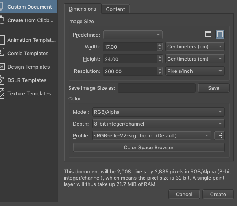Screen dimensions: 237x206
Task: Click Custom Document sidebar icon
Action: coord(2,7)
